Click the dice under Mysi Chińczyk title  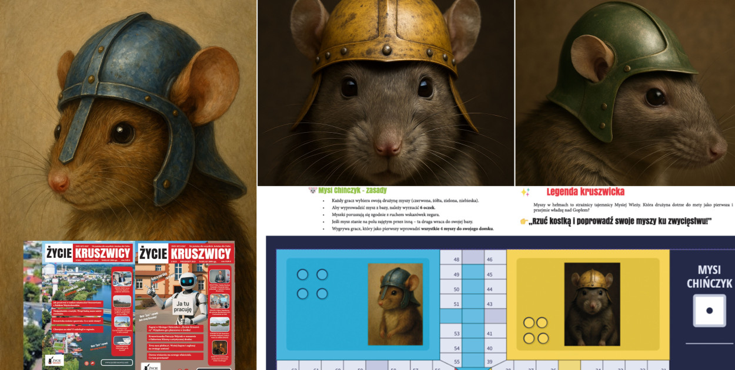click(x=709, y=311)
